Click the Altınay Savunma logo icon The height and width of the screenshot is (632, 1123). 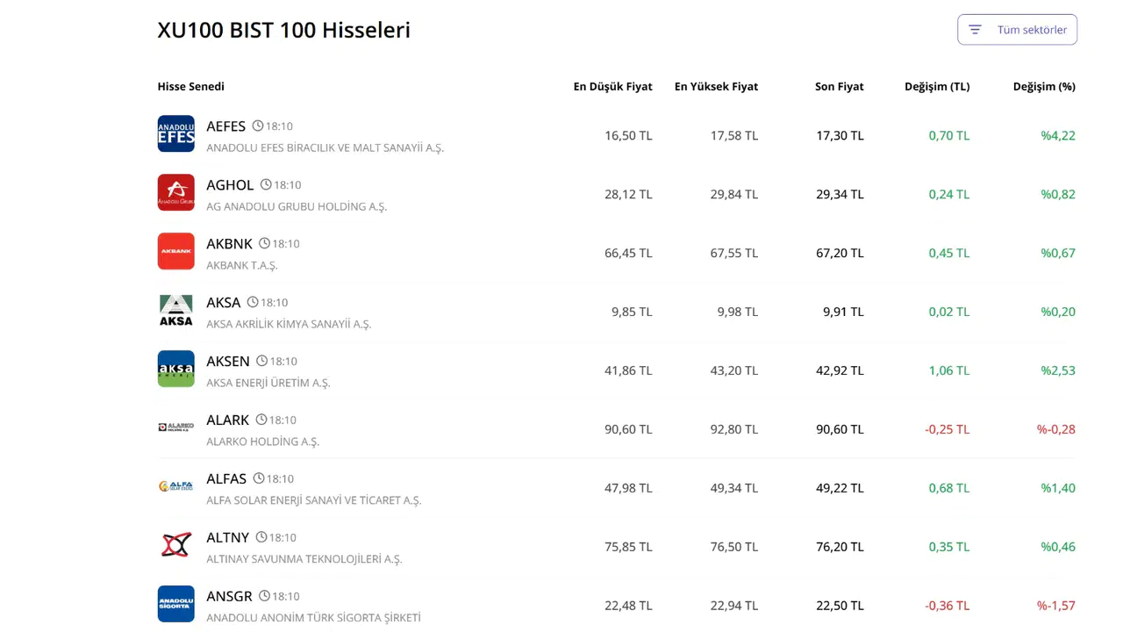point(175,545)
